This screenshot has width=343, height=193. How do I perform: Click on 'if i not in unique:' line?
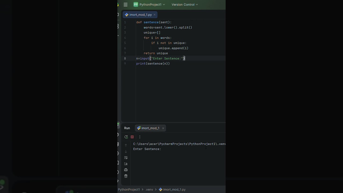pos(169,43)
